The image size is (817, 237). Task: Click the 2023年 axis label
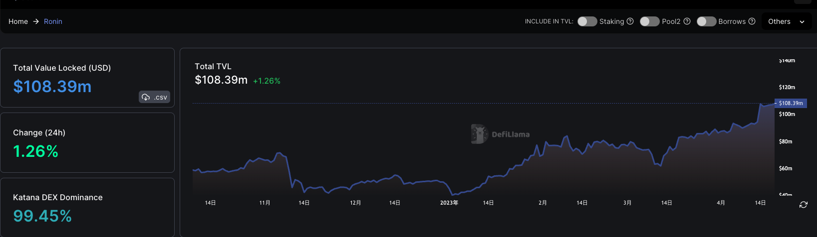click(449, 203)
